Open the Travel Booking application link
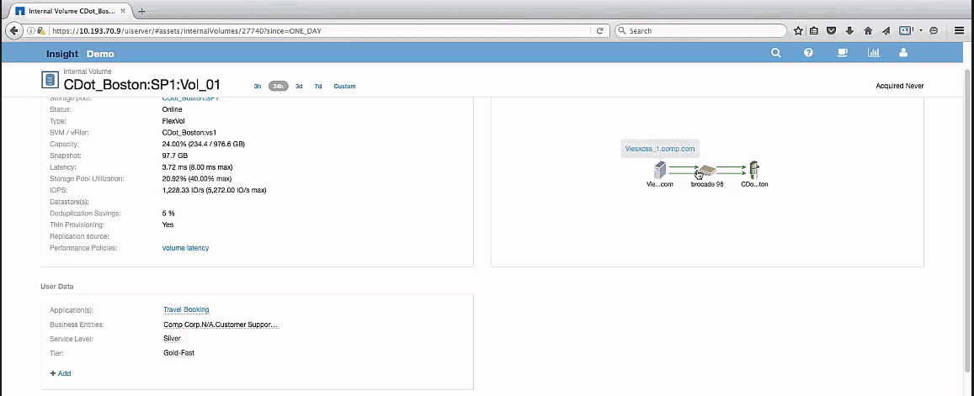 [186, 309]
